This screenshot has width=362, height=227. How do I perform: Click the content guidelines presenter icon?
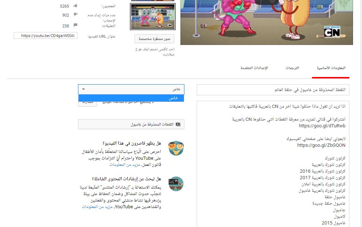[x=176, y=184]
